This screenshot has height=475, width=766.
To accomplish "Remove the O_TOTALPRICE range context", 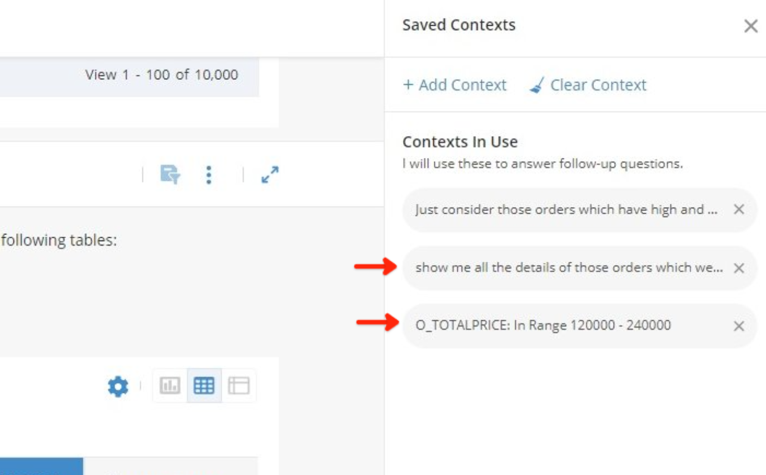I will pyautogui.click(x=739, y=326).
